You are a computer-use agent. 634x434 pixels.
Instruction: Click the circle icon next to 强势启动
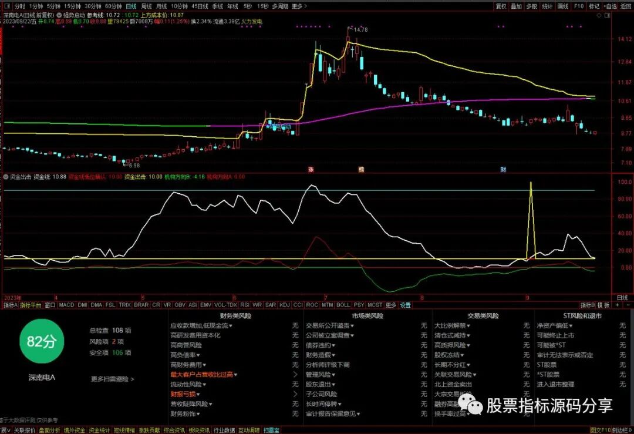coord(59,15)
